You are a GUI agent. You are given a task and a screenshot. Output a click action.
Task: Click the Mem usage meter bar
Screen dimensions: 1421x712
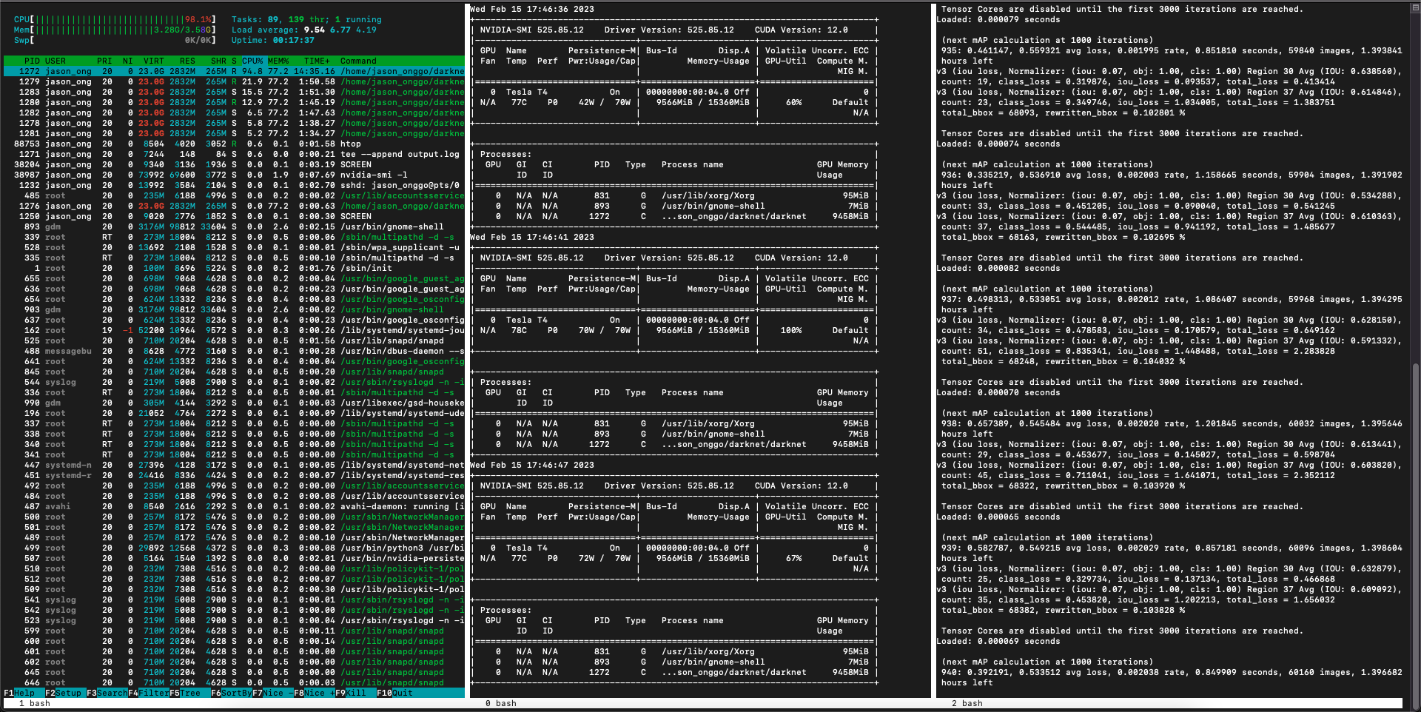point(115,30)
